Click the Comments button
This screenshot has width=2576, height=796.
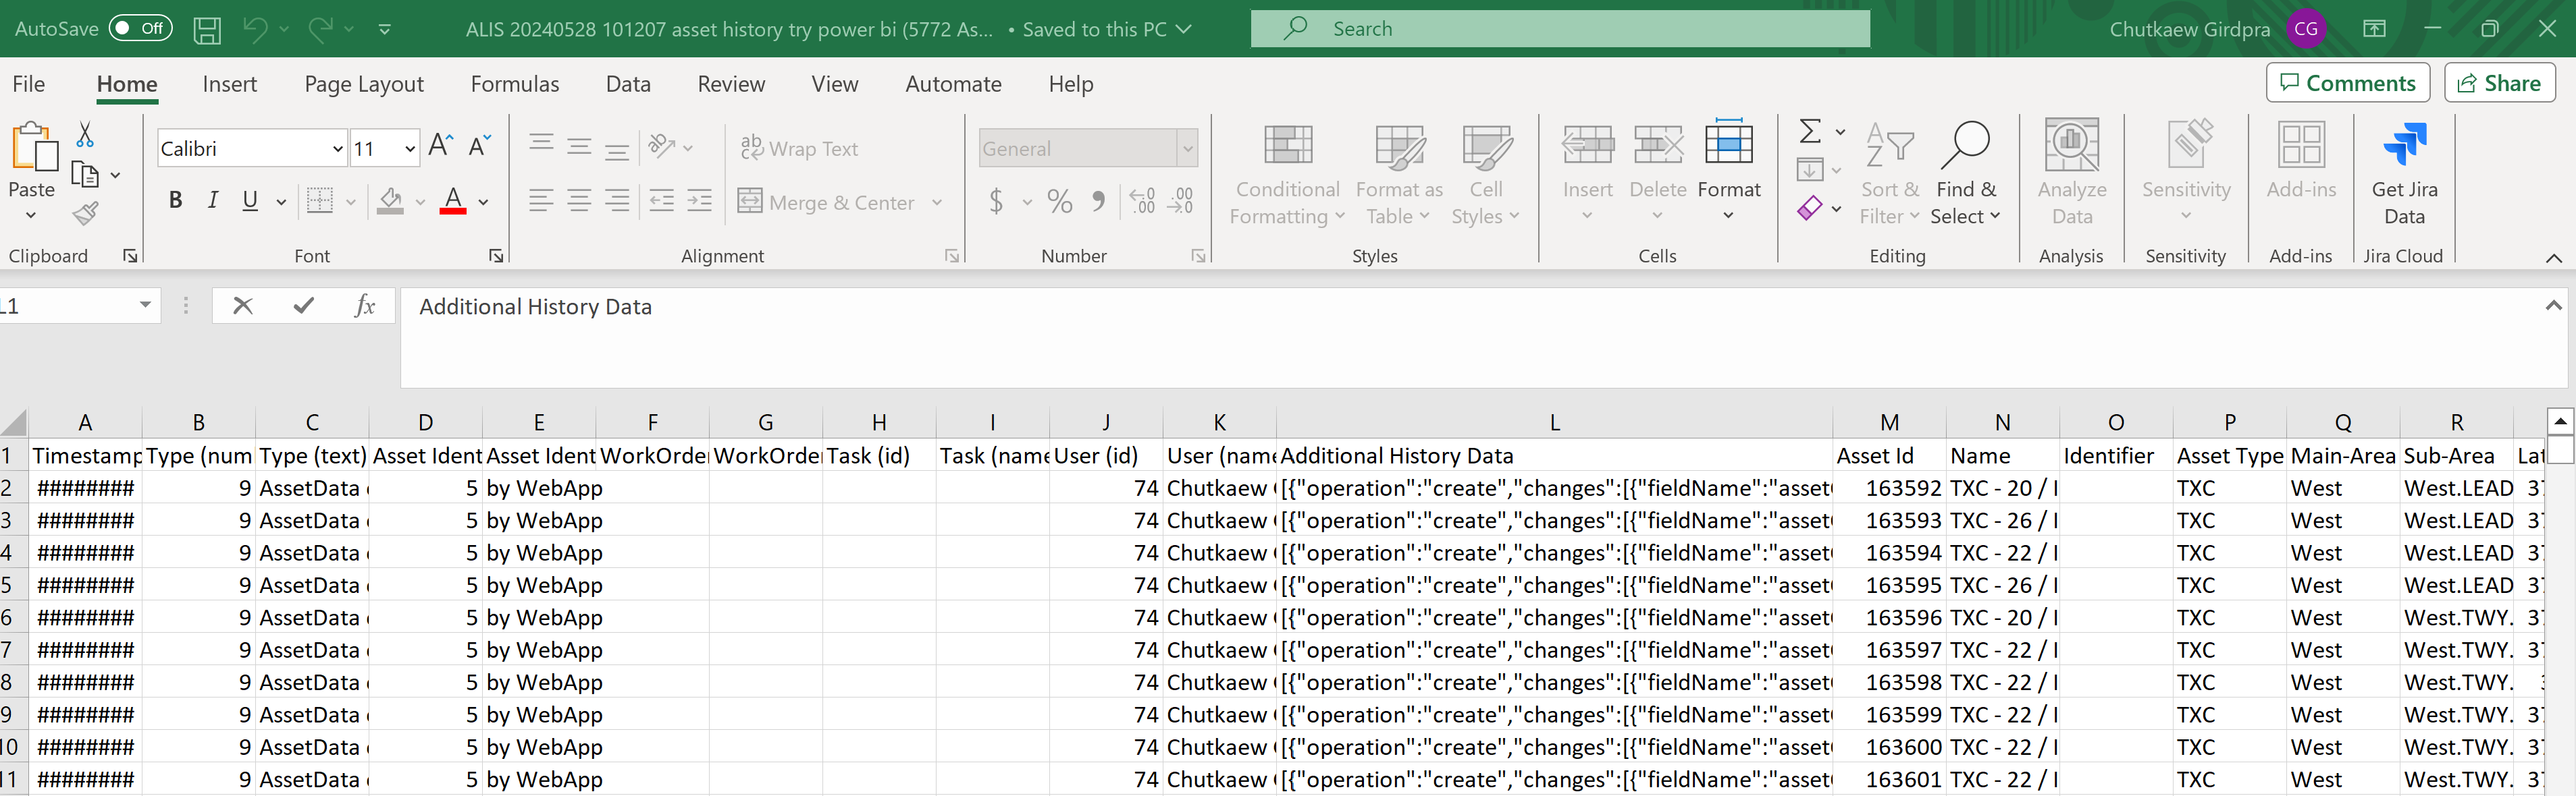click(2346, 83)
